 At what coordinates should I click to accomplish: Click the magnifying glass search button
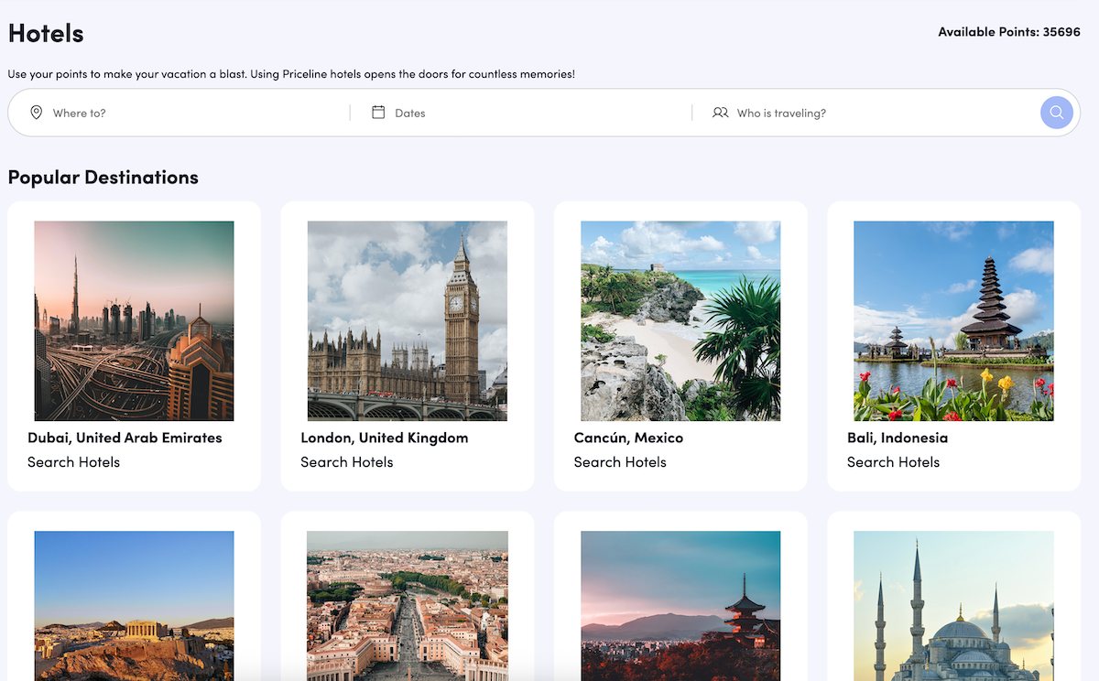[x=1056, y=113]
